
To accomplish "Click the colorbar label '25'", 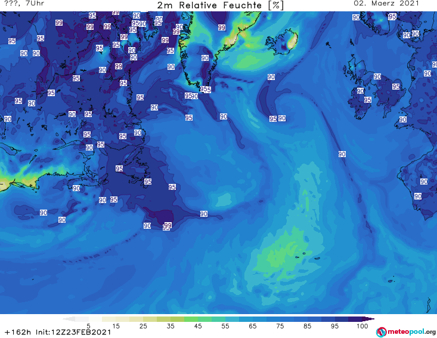I will coord(143,326).
